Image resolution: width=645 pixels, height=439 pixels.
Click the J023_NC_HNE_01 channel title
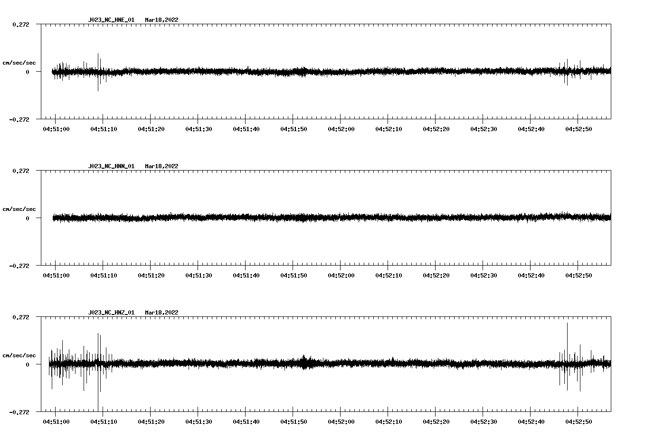point(111,20)
